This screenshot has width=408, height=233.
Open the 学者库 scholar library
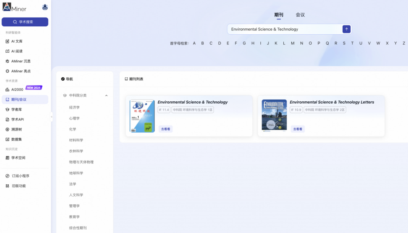[x=20, y=109]
